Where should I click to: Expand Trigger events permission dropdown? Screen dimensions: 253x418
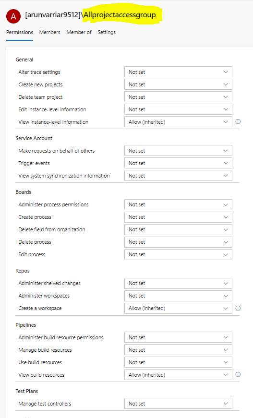pos(179,163)
